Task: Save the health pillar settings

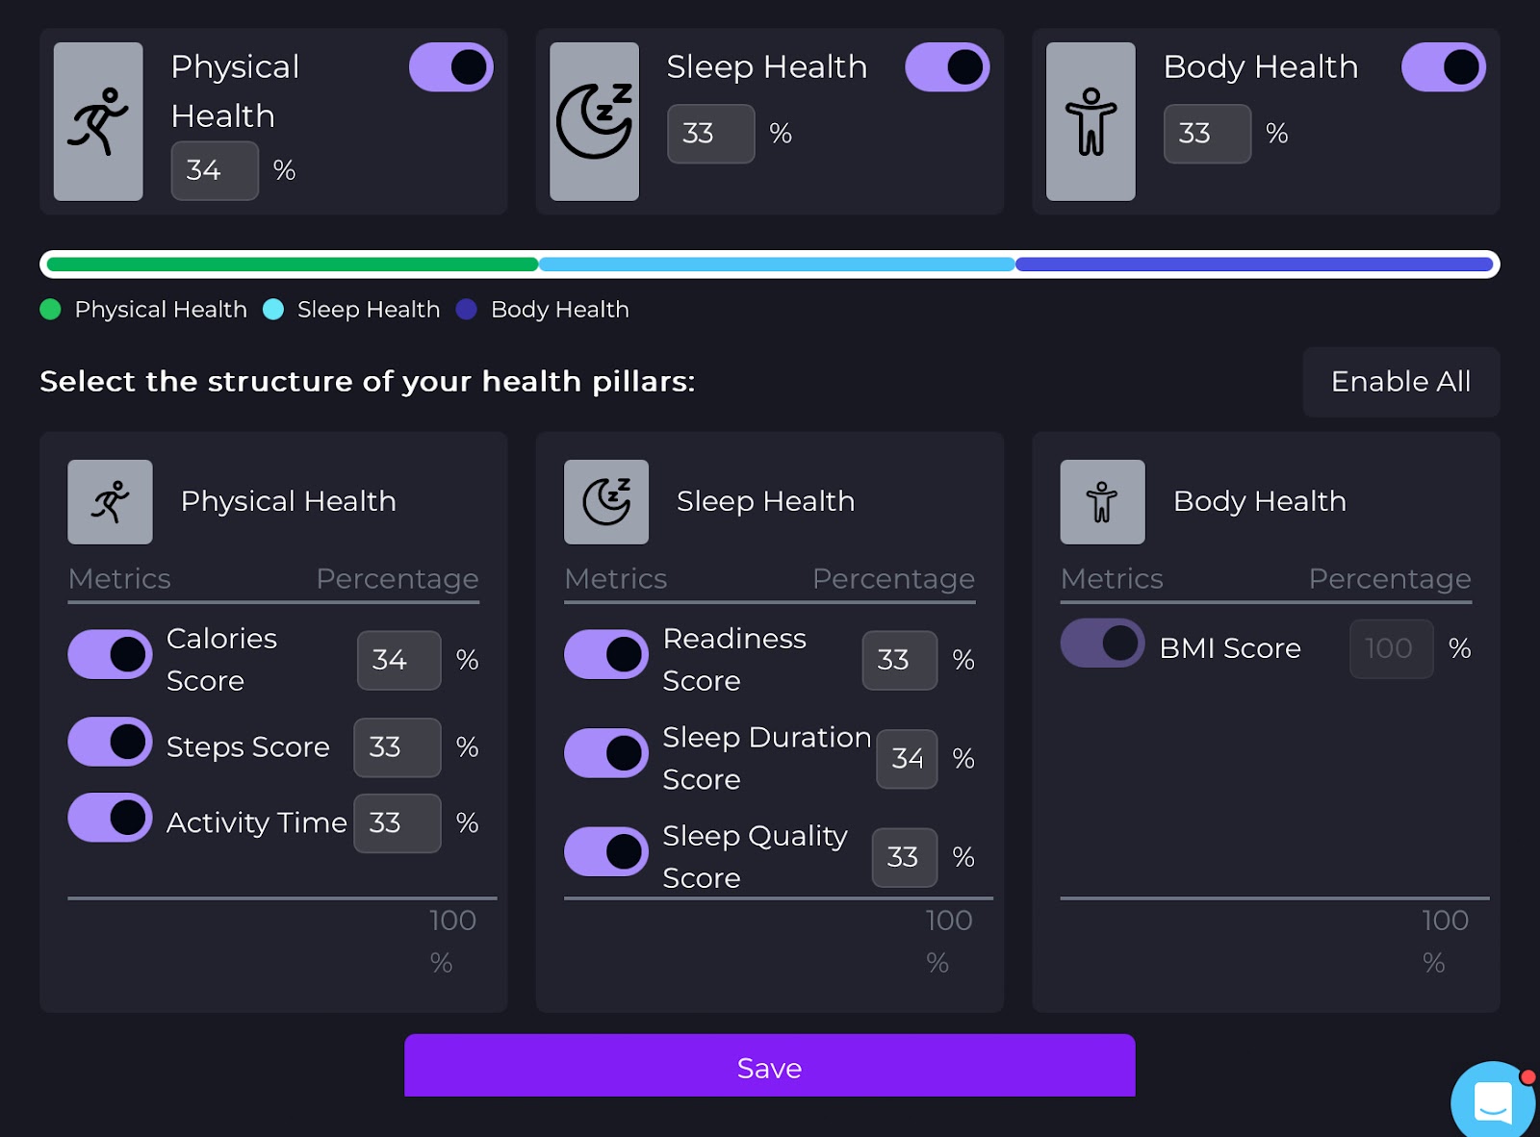Action: coord(769,1067)
